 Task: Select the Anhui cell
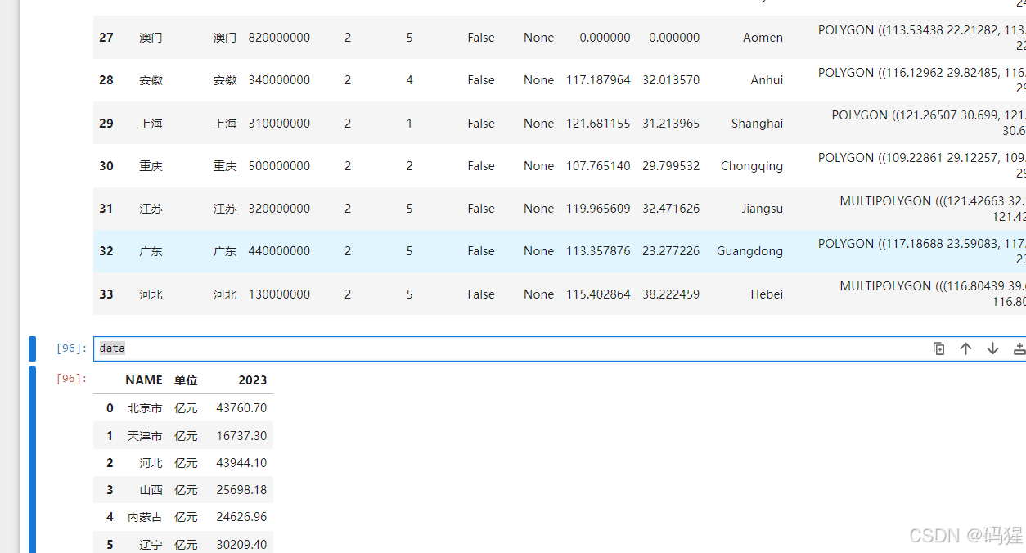(x=767, y=80)
